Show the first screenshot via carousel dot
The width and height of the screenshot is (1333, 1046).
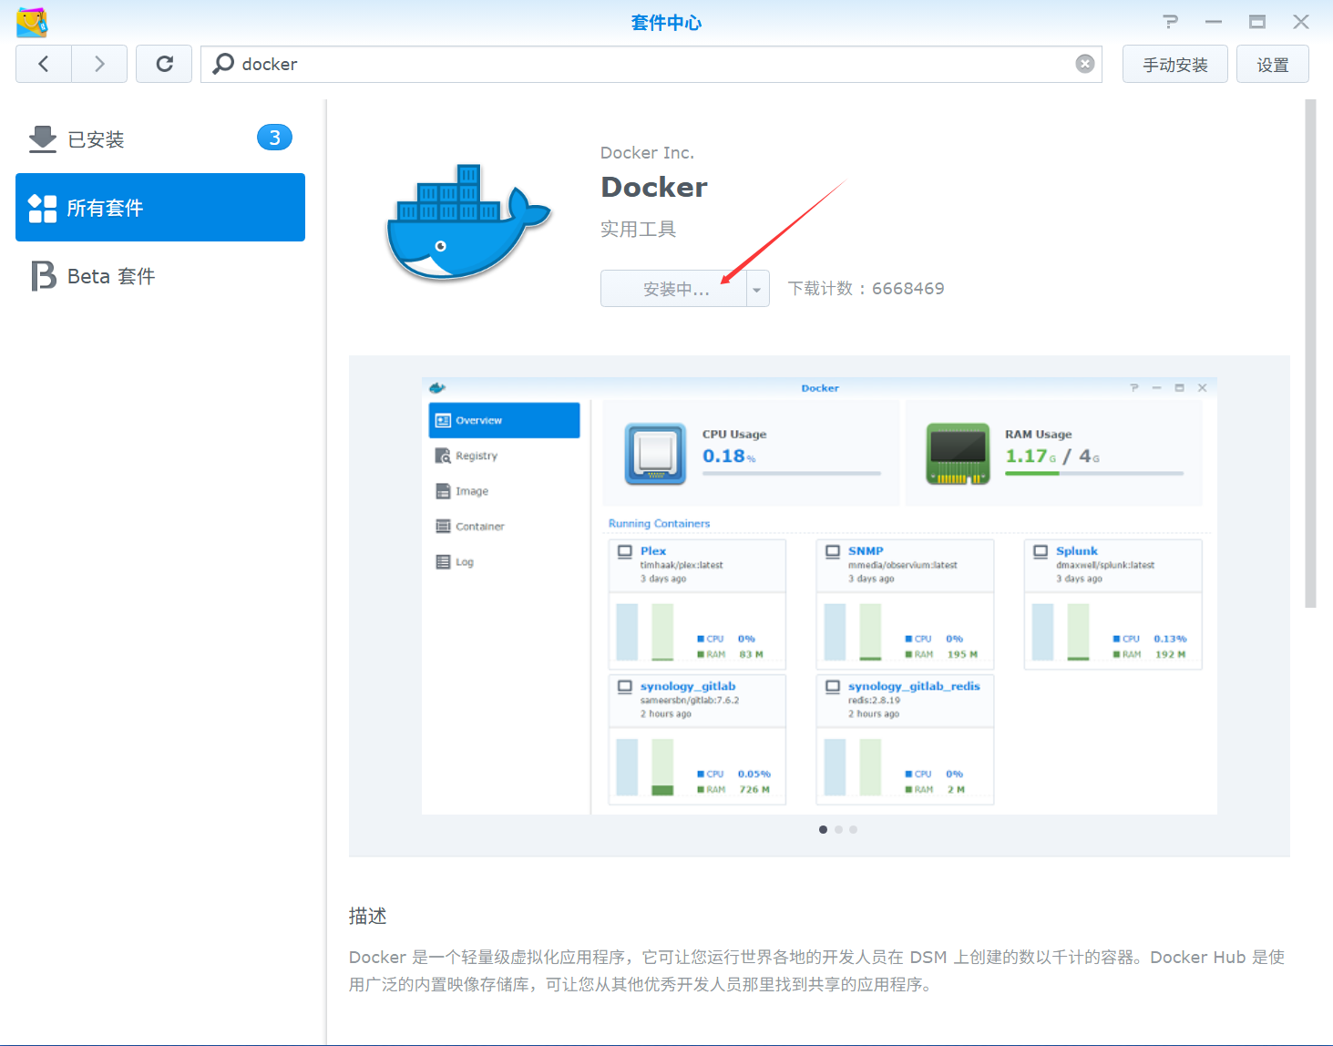pos(824,830)
